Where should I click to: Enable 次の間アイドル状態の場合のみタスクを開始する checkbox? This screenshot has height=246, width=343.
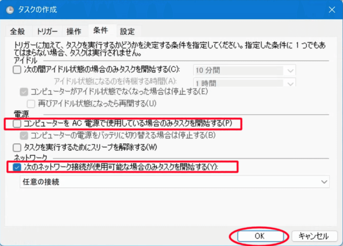coord(17,70)
